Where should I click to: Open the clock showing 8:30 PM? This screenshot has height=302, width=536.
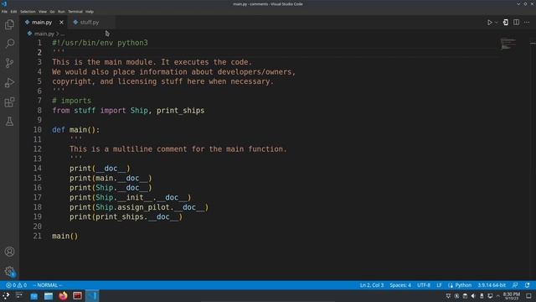point(512,296)
